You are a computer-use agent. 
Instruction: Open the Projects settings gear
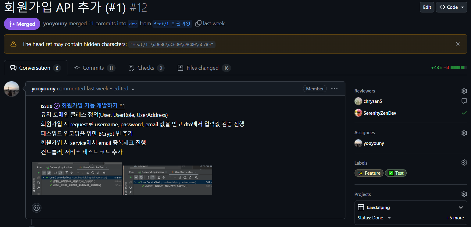click(464, 194)
